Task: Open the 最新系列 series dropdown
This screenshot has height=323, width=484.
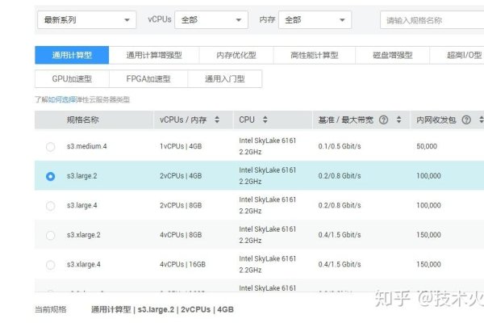Action: (87, 20)
